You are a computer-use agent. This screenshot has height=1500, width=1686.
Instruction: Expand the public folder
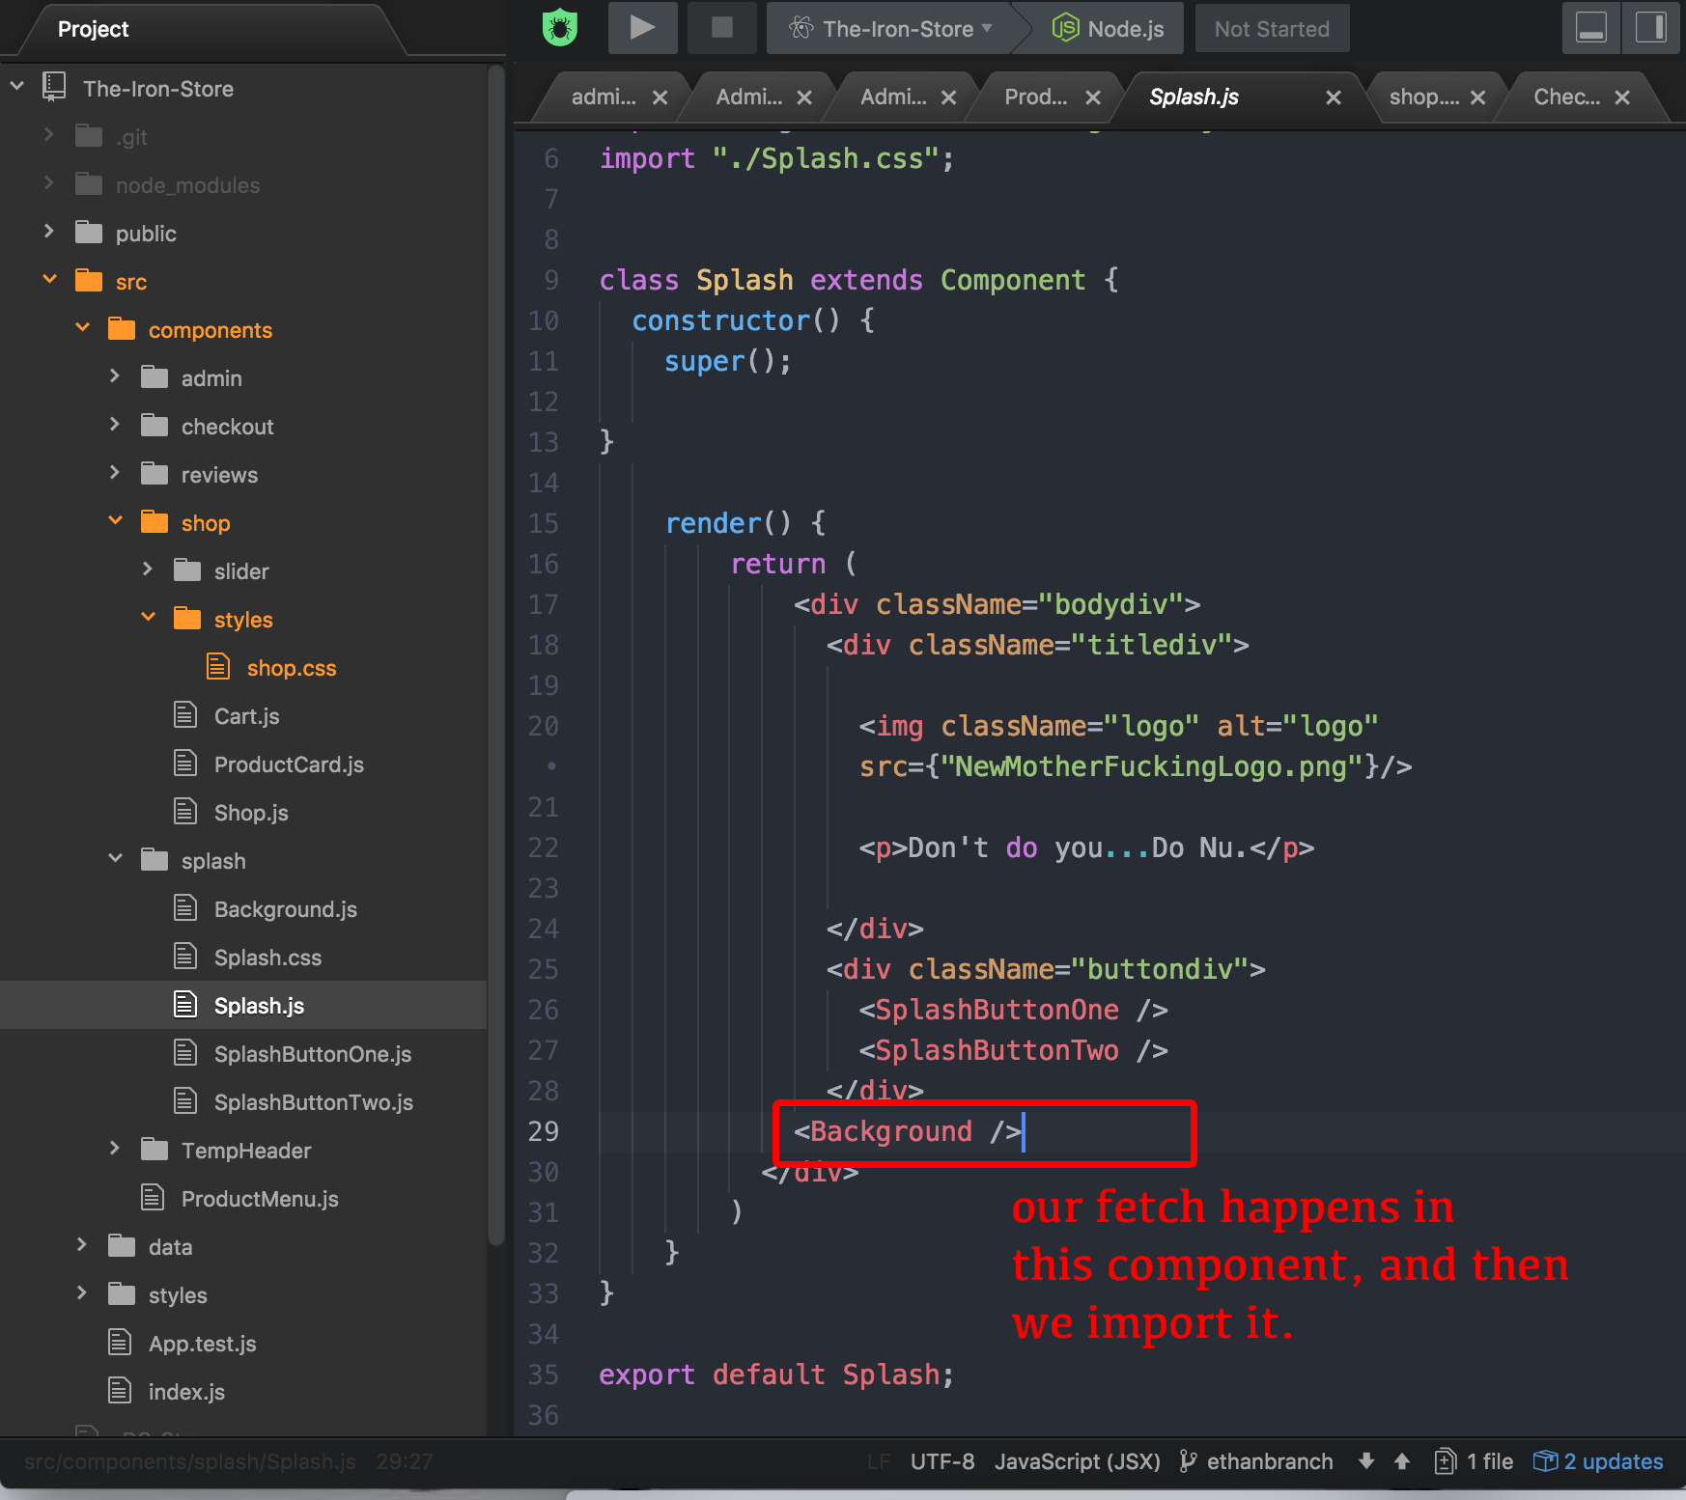pos(49,232)
